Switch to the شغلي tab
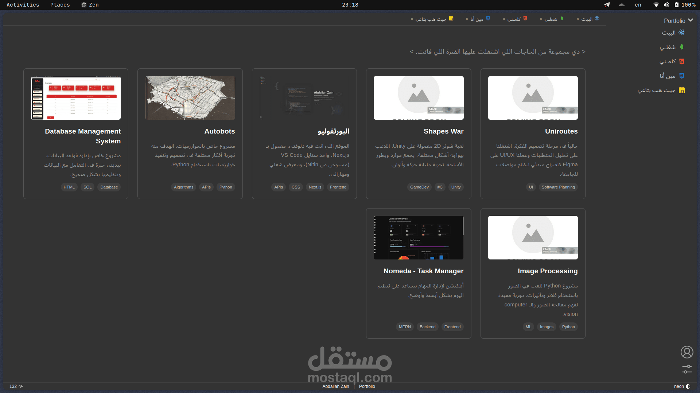The height and width of the screenshot is (393, 700). click(x=551, y=19)
